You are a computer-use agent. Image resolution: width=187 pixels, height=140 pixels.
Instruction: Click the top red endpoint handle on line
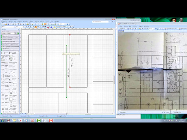70,35
